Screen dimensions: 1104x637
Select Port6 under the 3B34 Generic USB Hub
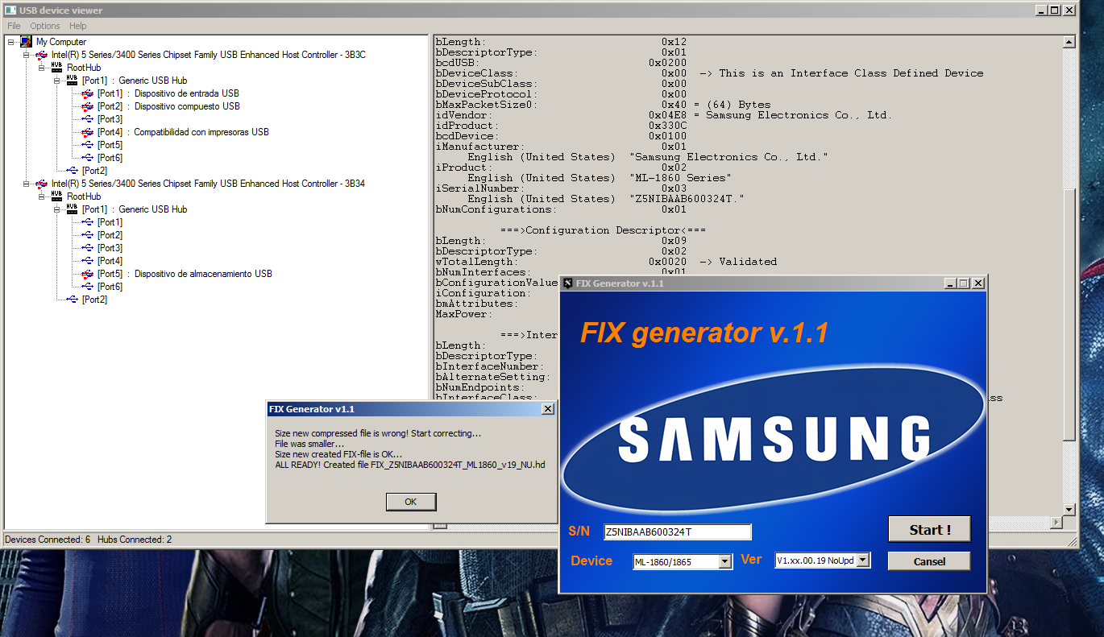point(110,287)
